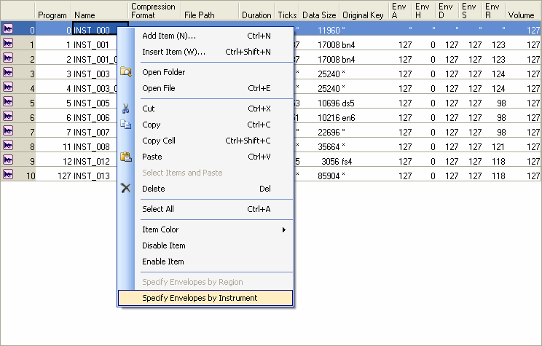Expand the Item Color submenu arrow
Viewport: 542px width, 346px height.
click(283, 230)
